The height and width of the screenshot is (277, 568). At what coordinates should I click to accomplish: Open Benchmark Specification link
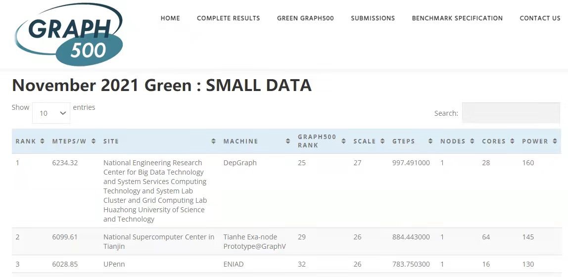[457, 18]
